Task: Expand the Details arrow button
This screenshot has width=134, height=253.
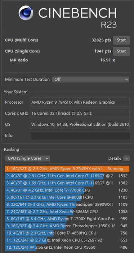Action: click(x=126, y=158)
